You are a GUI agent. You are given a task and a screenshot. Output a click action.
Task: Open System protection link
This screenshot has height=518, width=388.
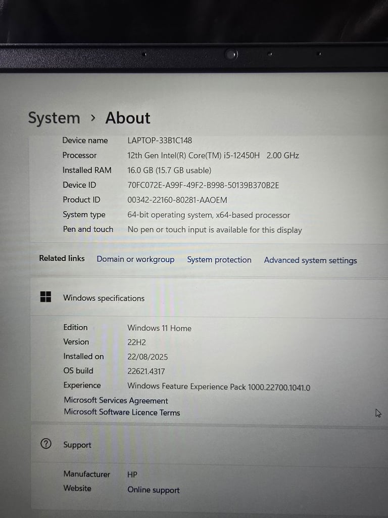(219, 260)
